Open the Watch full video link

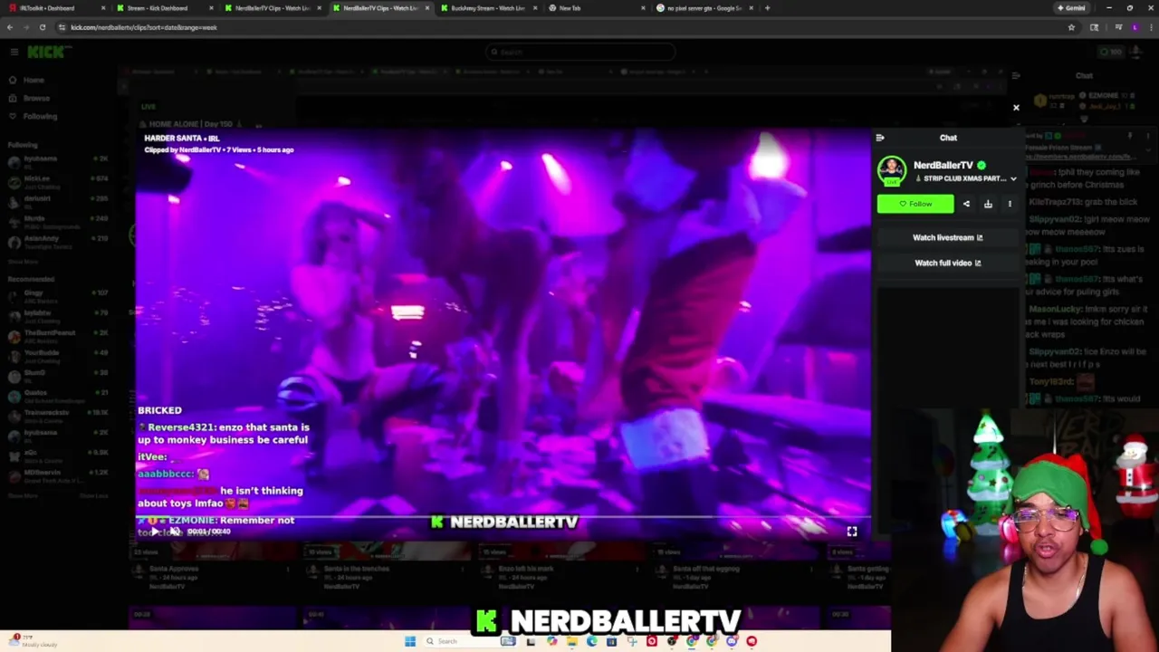[x=947, y=263]
